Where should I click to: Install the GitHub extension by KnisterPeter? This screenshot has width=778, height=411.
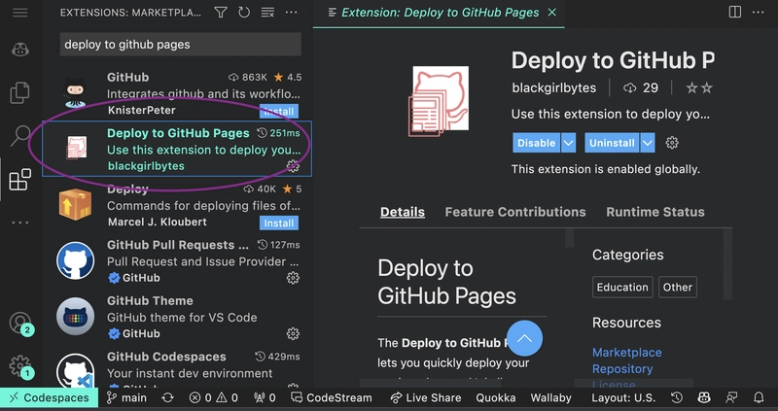[x=279, y=112]
